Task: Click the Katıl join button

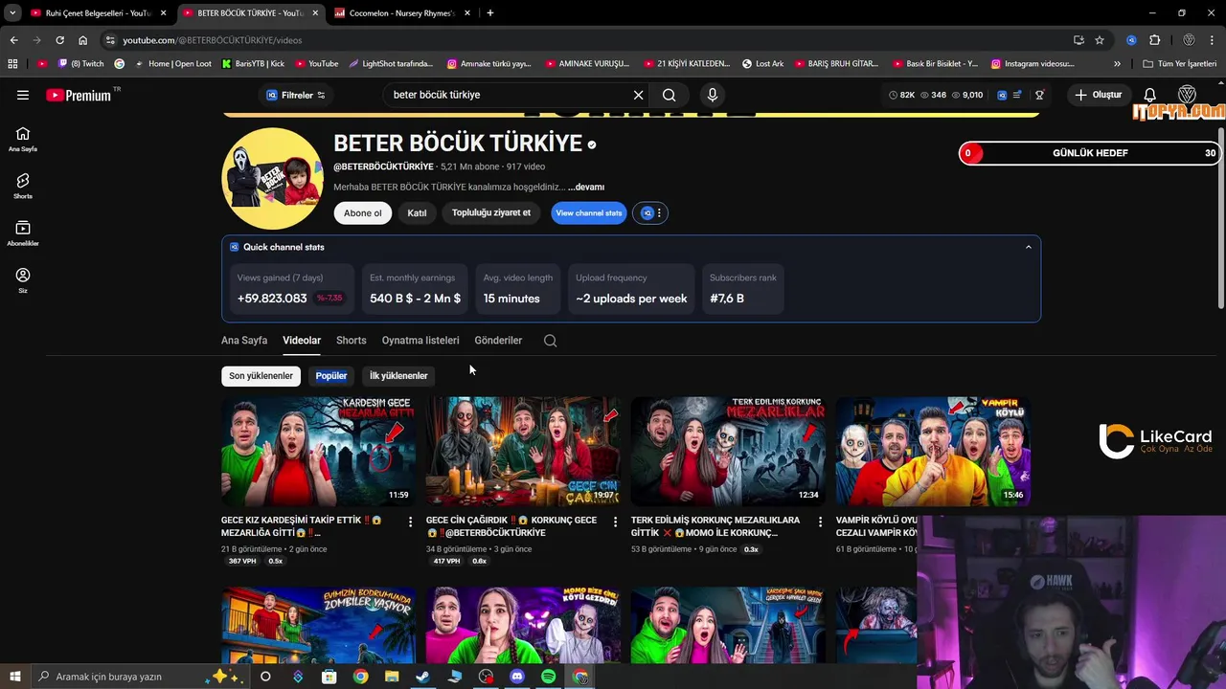Action: 417,213
